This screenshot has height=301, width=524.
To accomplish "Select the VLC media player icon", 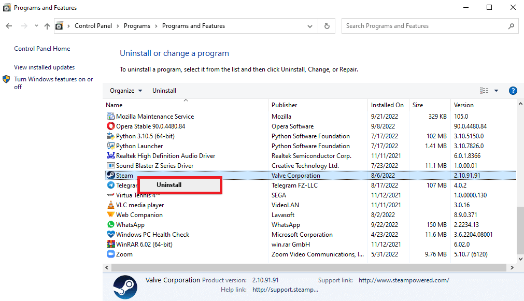I will [110, 205].
